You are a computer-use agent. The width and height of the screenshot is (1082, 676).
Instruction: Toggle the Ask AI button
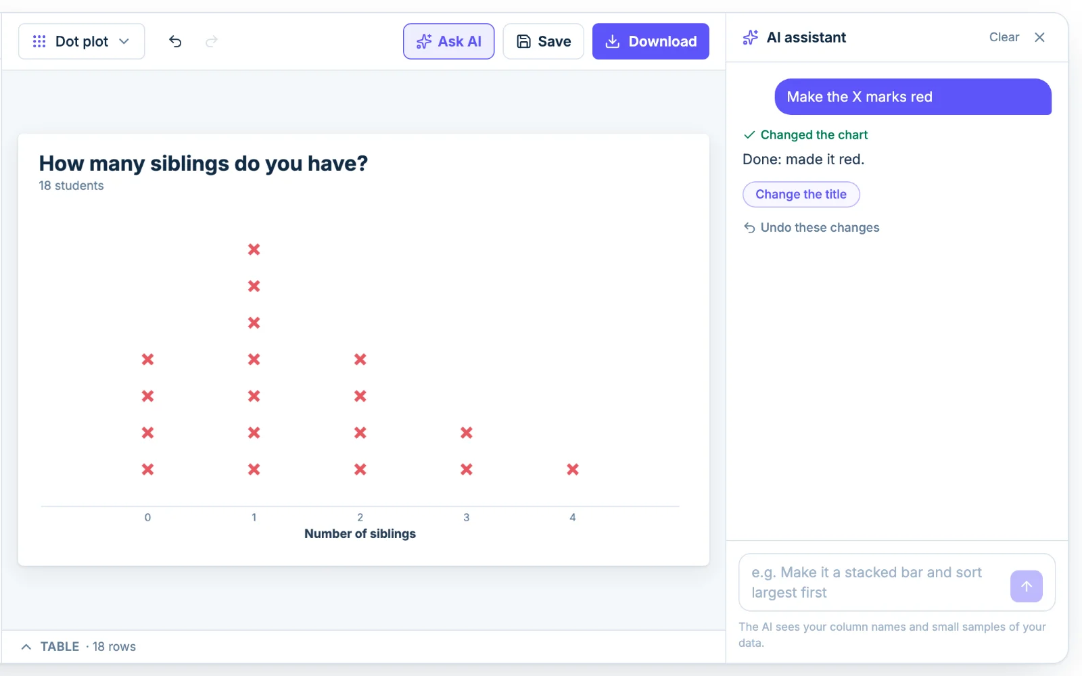point(448,41)
